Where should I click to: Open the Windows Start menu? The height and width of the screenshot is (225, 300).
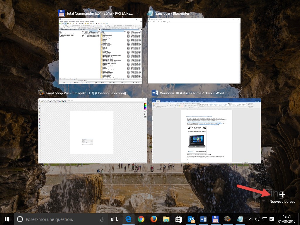click(7, 219)
